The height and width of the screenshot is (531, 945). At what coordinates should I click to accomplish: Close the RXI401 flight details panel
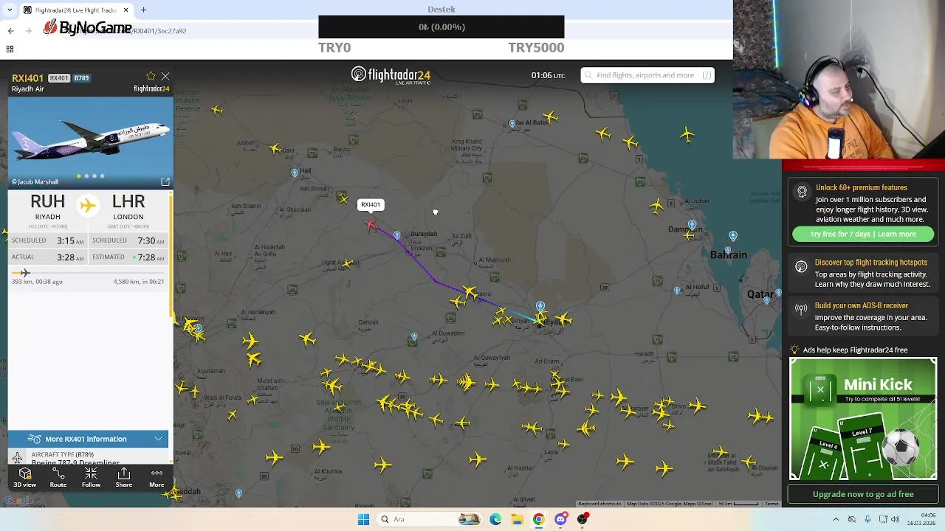click(165, 76)
